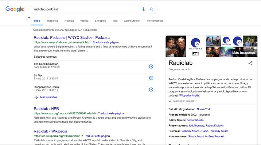Screen dimensions: 261x145
Task: Click the npr.org podcasts URL text
Action: pos(65,113)
